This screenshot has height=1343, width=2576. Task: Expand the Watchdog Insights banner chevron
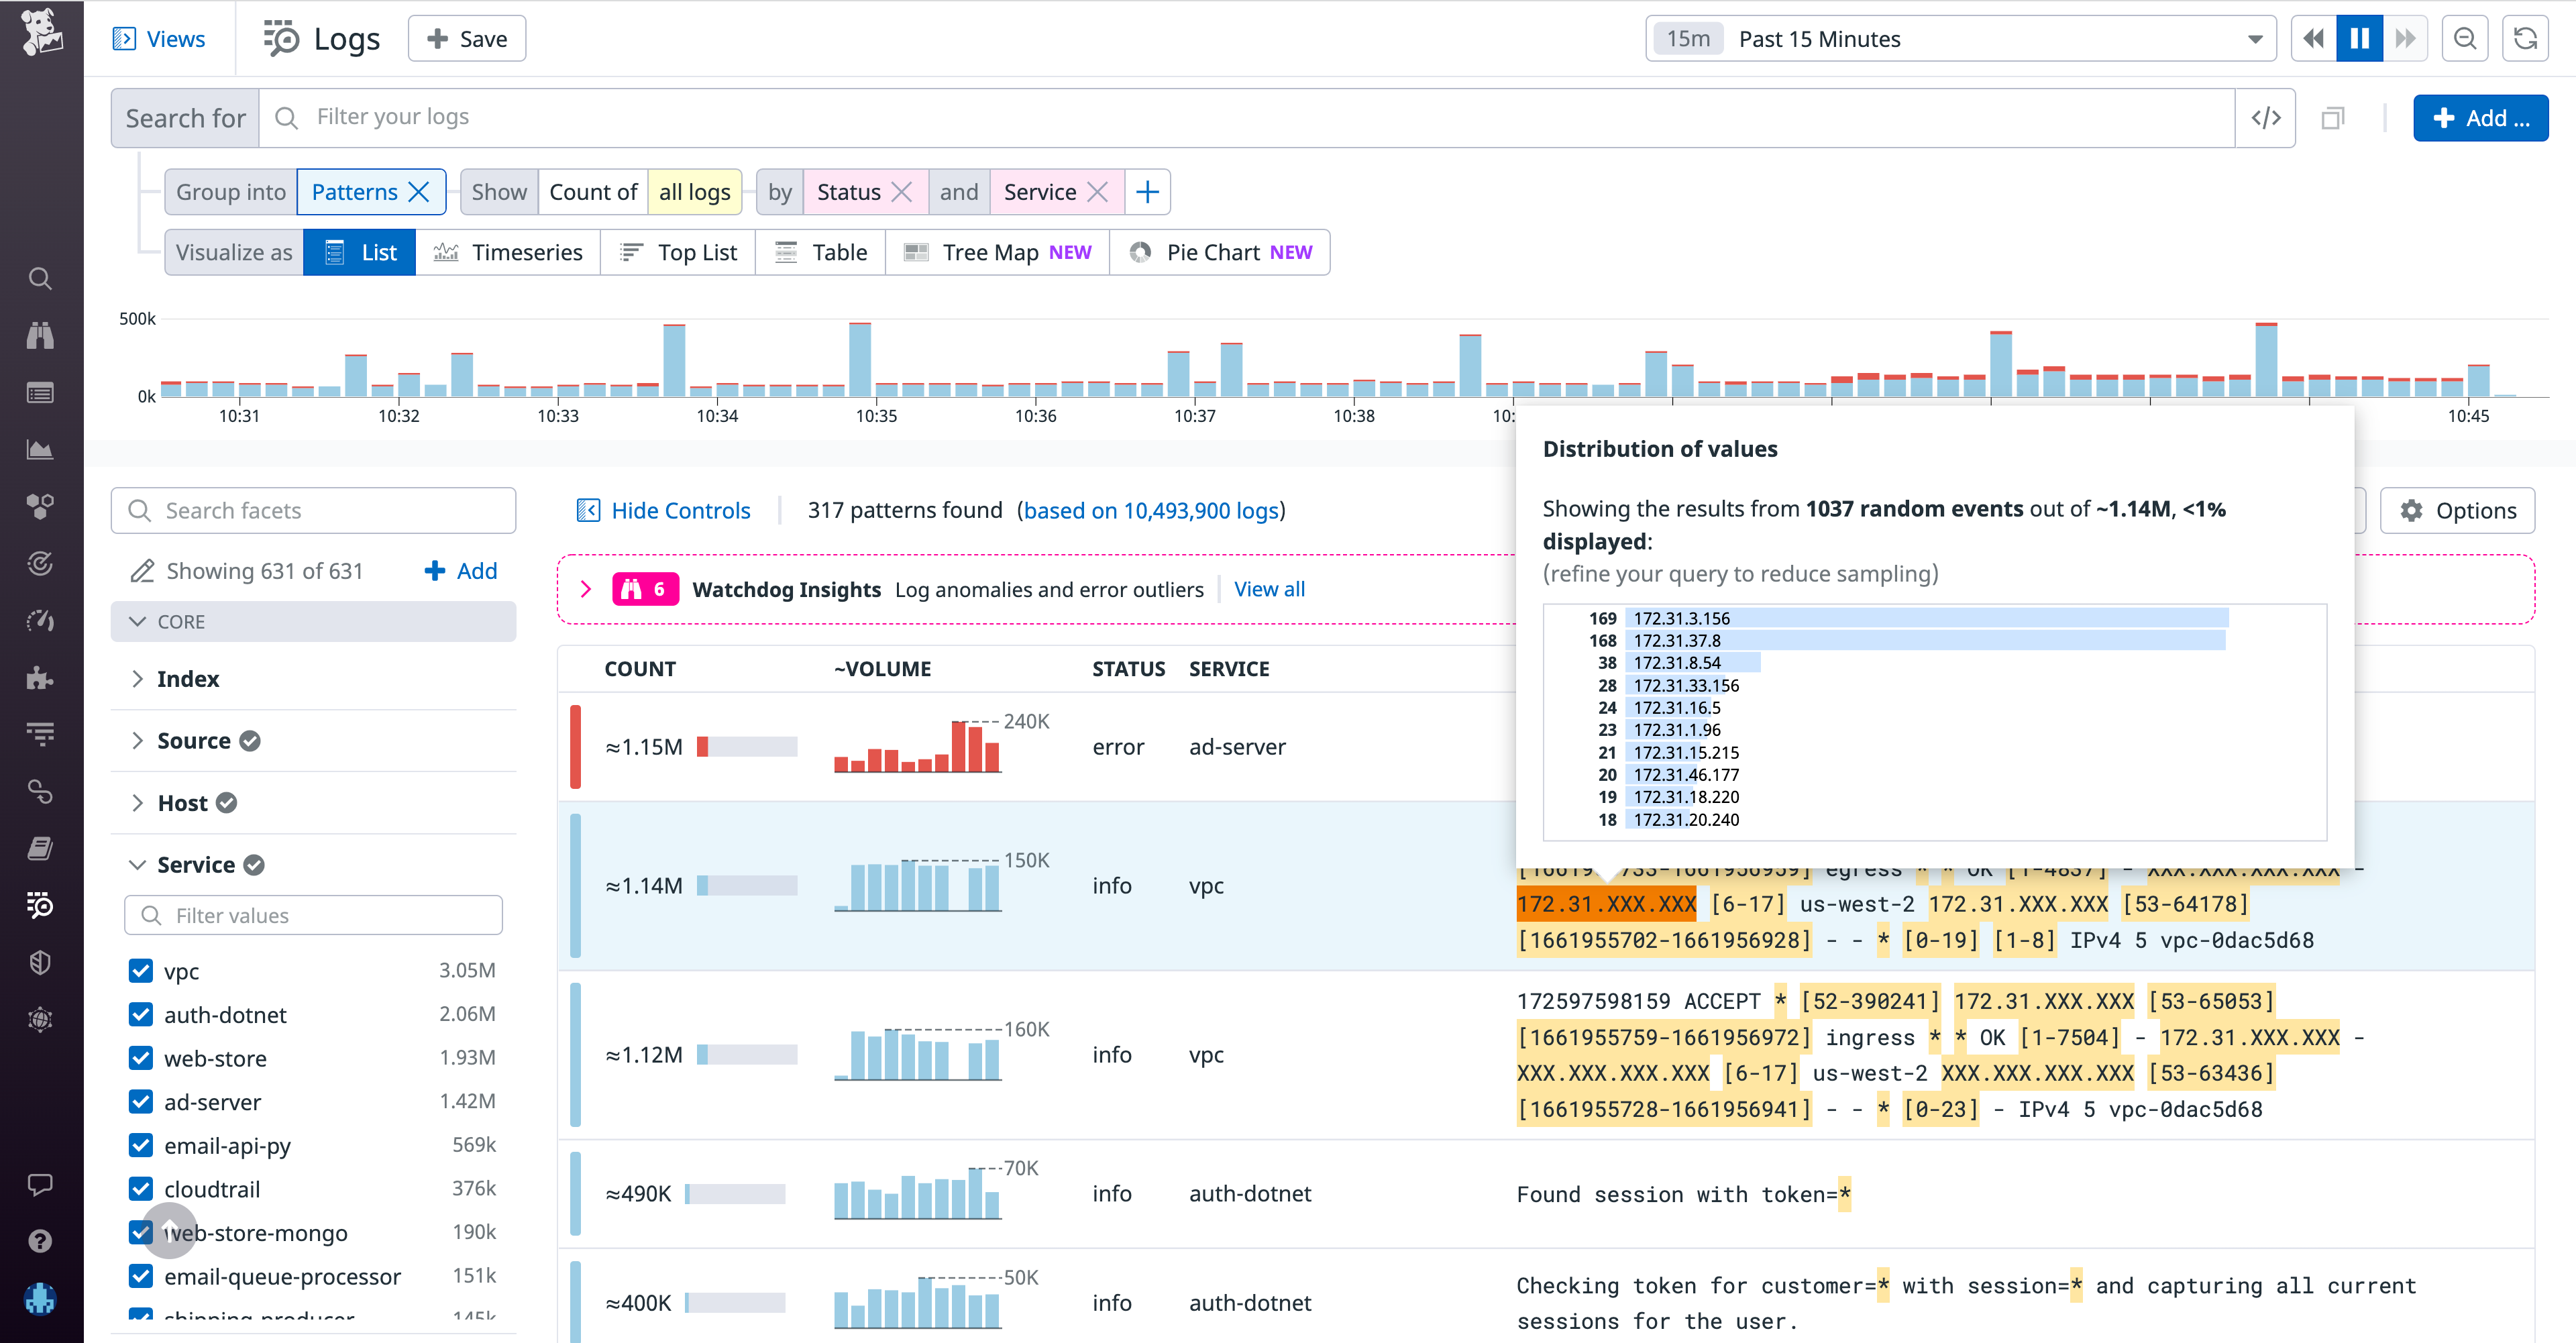click(586, 589)
